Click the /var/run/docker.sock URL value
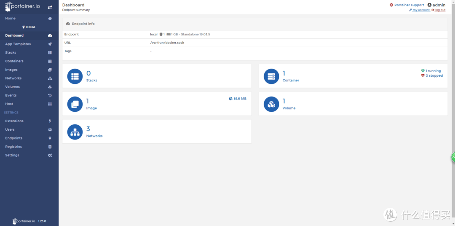 coord(167,43)
